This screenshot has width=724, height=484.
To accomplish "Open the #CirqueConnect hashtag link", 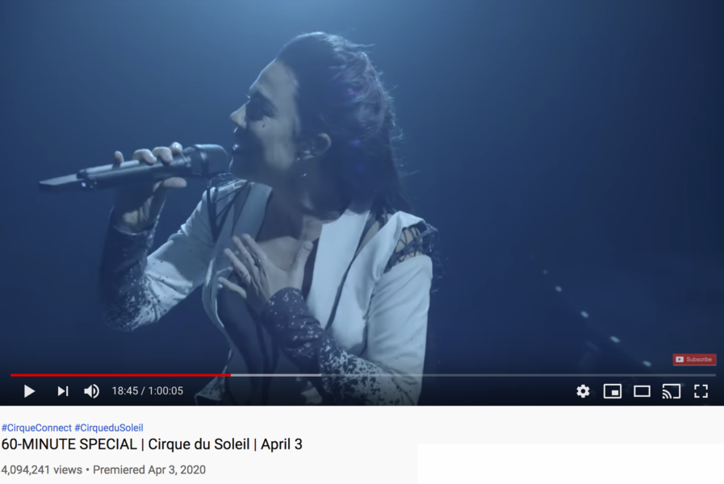I will click(x=36, y=428).
